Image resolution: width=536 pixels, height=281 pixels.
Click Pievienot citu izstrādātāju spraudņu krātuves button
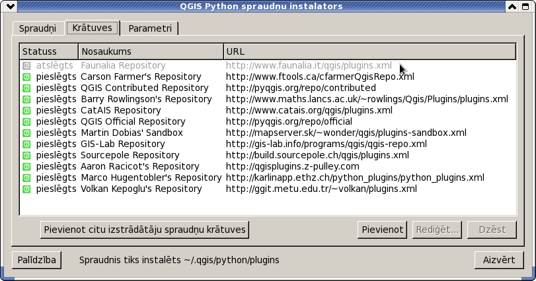click(145, 230)
